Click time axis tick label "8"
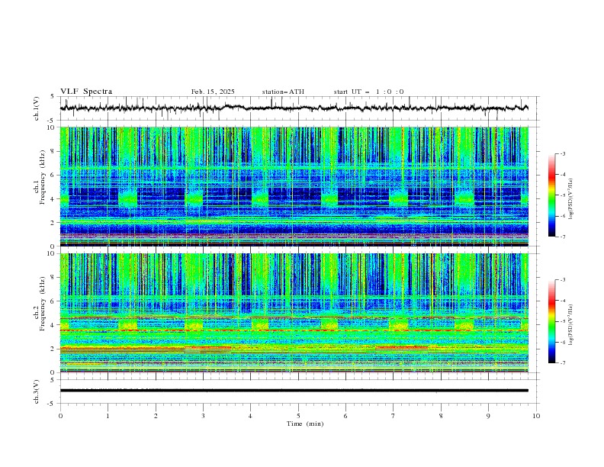Screen dimensions: 604x467 tap(441, 416)
